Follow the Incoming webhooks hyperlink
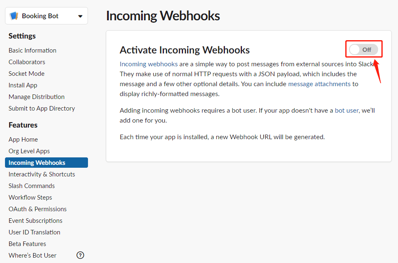Viewport: 398px width, 263px height. click(x=149, y=64)
